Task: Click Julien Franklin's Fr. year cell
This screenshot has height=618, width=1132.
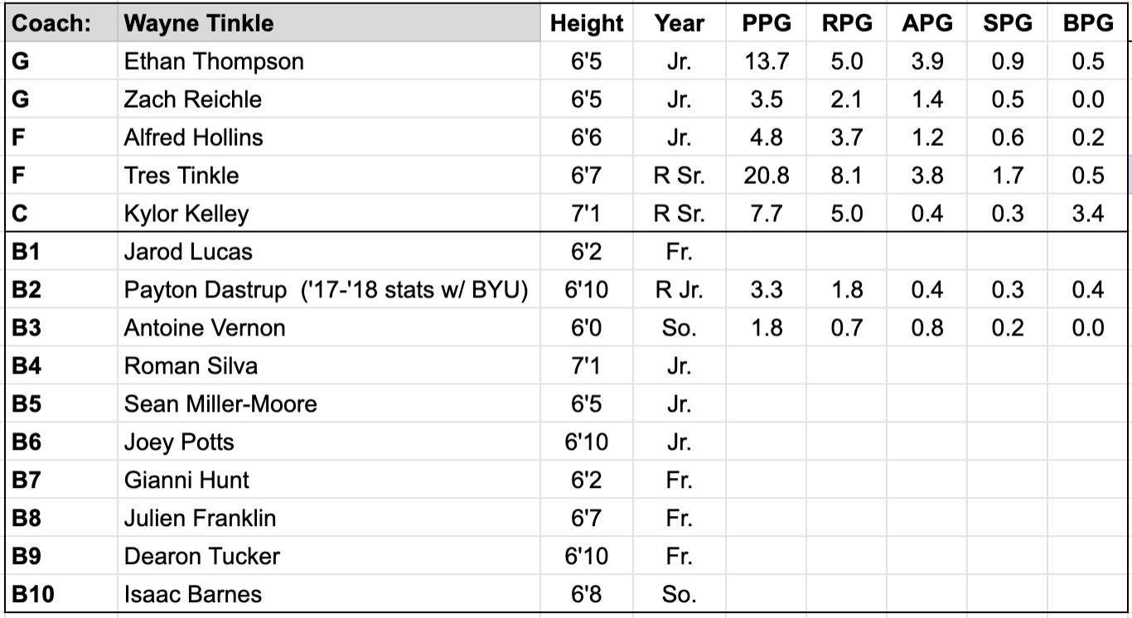Action: (679, 519)
